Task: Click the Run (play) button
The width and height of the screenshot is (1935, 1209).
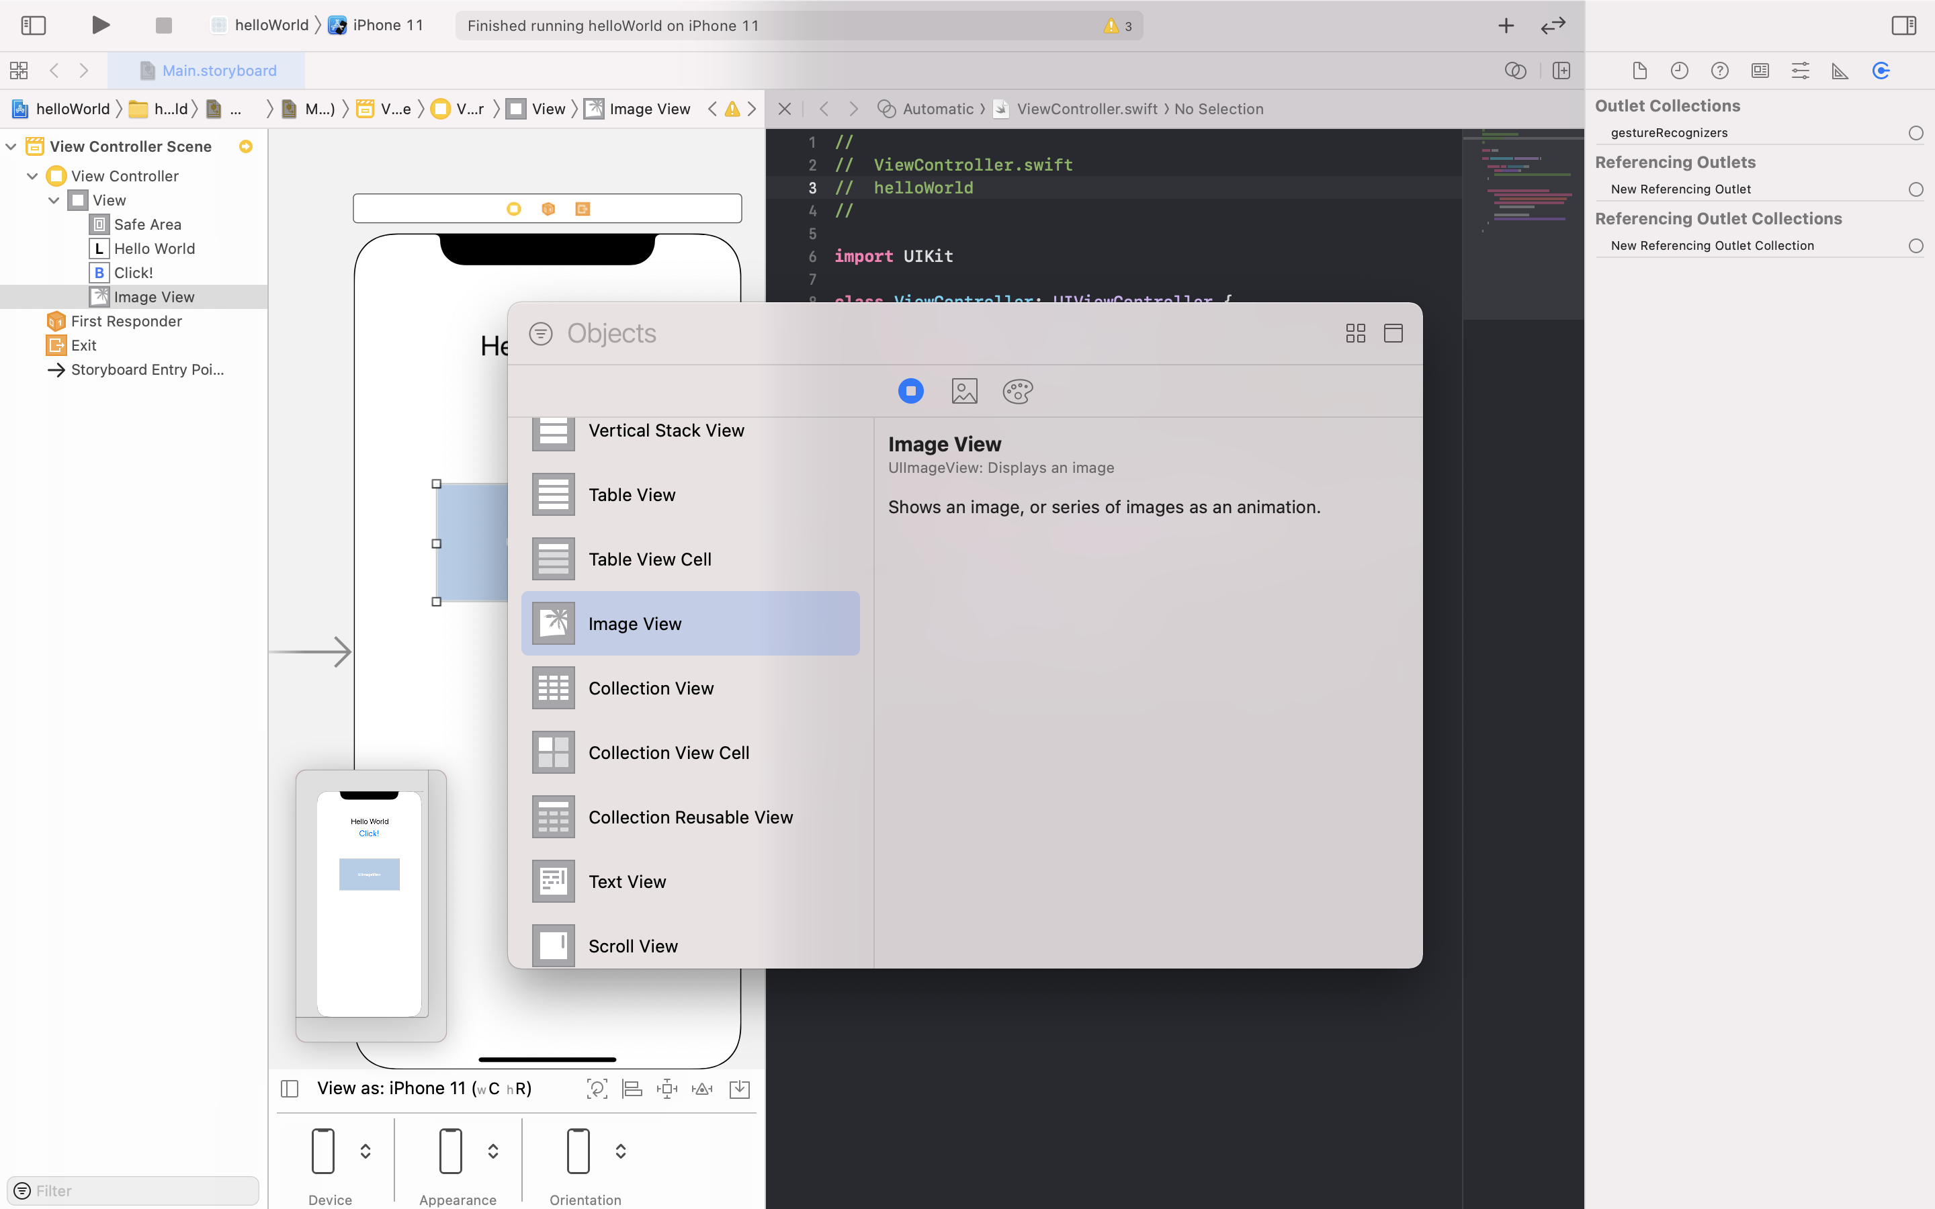Action: pos(100,25)
